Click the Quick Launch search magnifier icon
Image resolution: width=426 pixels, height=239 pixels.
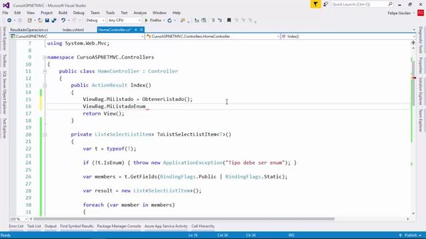point(390,4)
